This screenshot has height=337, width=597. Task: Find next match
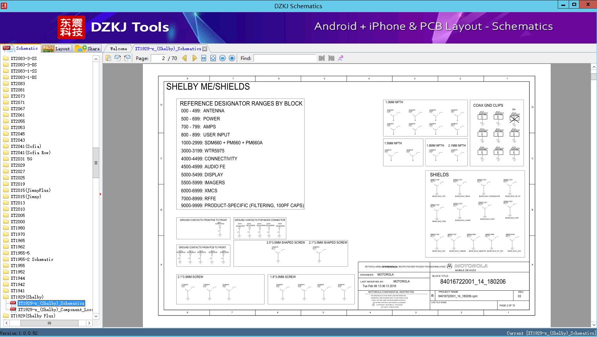pos(331,58)
